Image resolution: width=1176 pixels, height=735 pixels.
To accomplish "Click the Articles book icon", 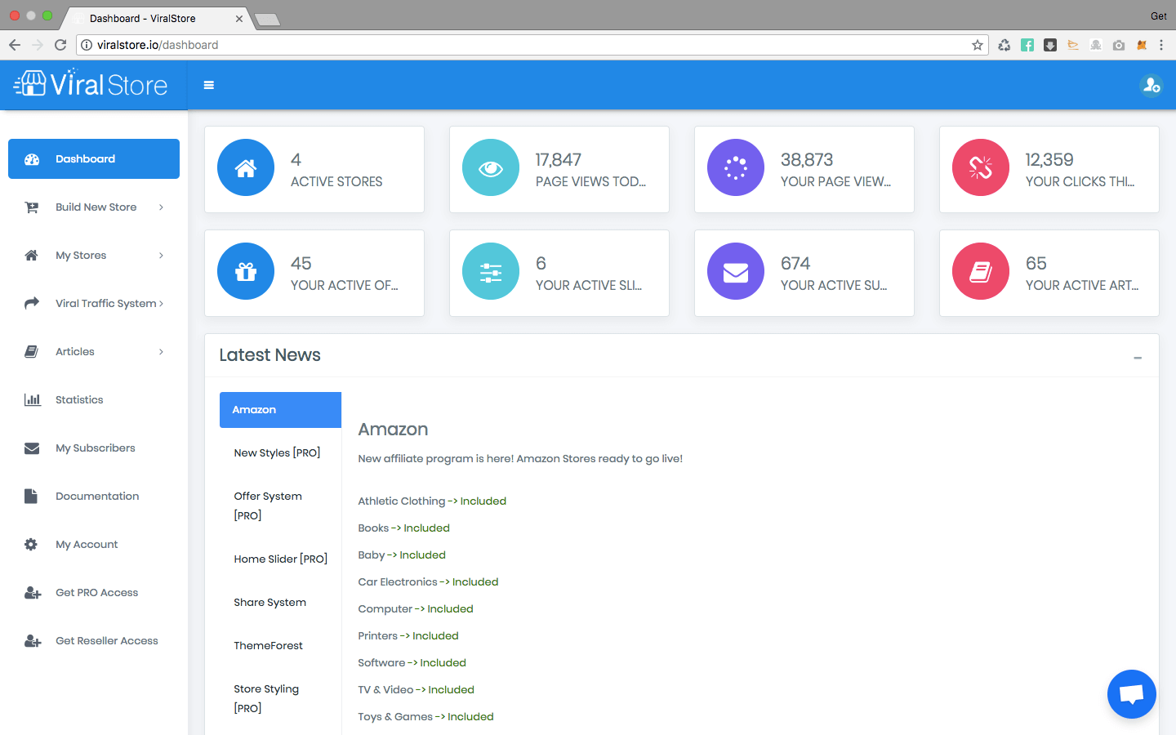I will tap(32, 352).
